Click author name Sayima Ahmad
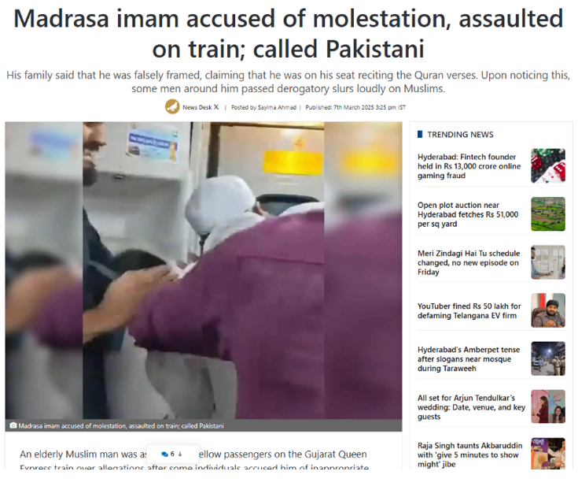Screen dimensions: 578x501 [277, 107]
